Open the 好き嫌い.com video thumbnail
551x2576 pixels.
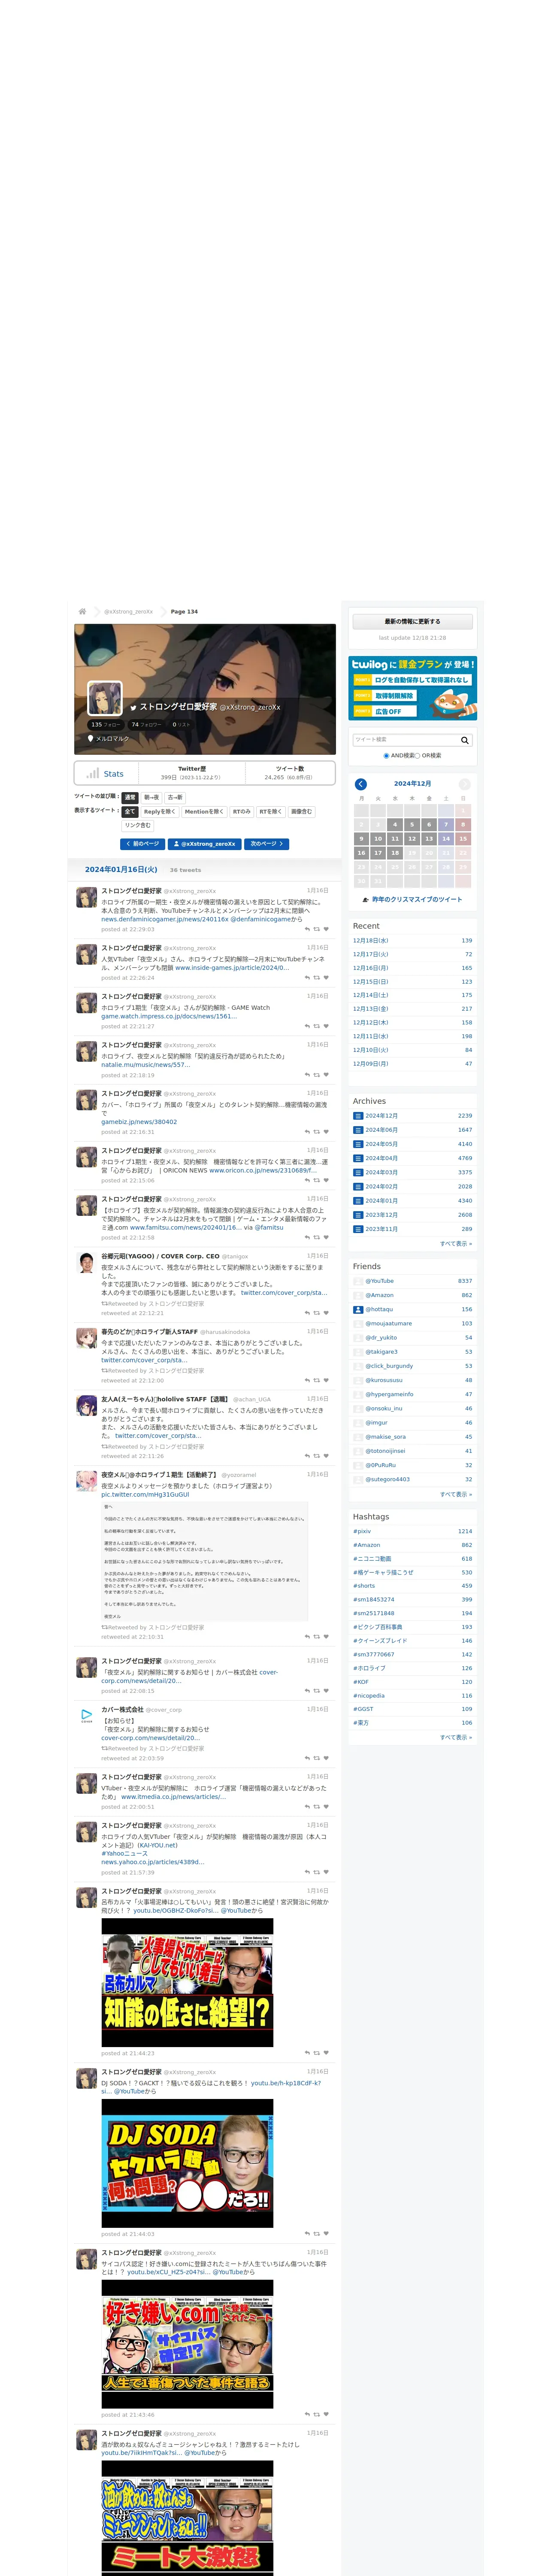click(x=187, y=2344)
